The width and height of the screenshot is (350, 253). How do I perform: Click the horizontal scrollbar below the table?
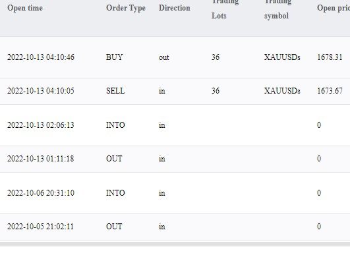[x=175, y=244]
